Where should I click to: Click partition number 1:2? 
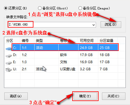(x=24, y=55)
